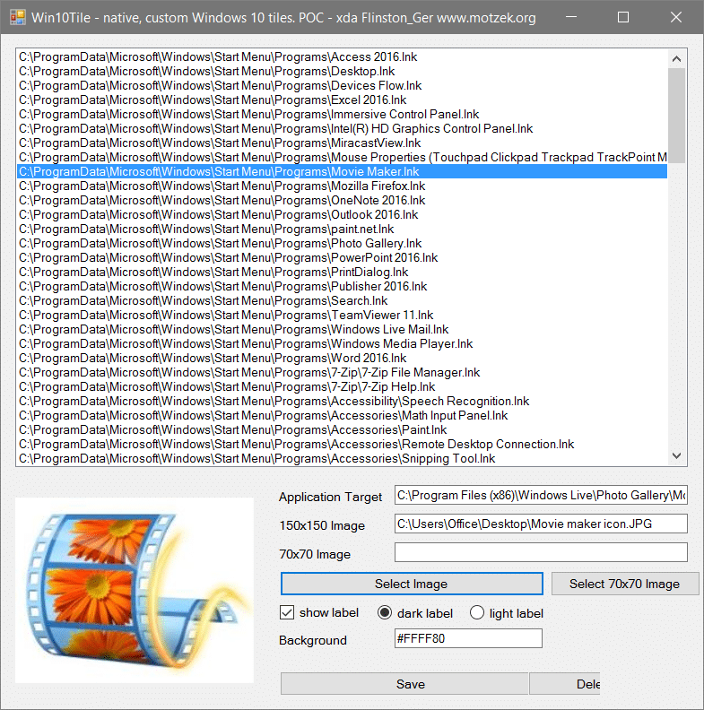The height and width of the screenshot is (710, 704).
Task: Click the list scroll down arrow
Action: (x=677, y=456)
